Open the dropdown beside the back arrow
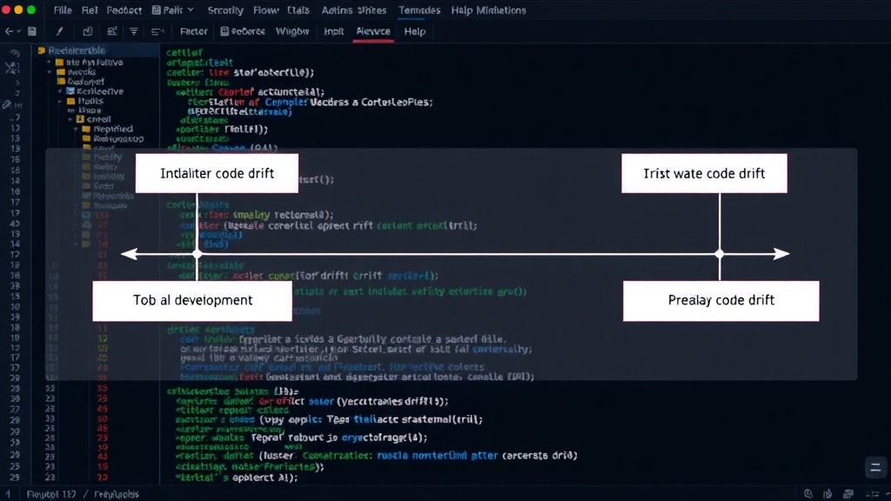Screen dimensions: 891x501 click(x=18, y=32)
